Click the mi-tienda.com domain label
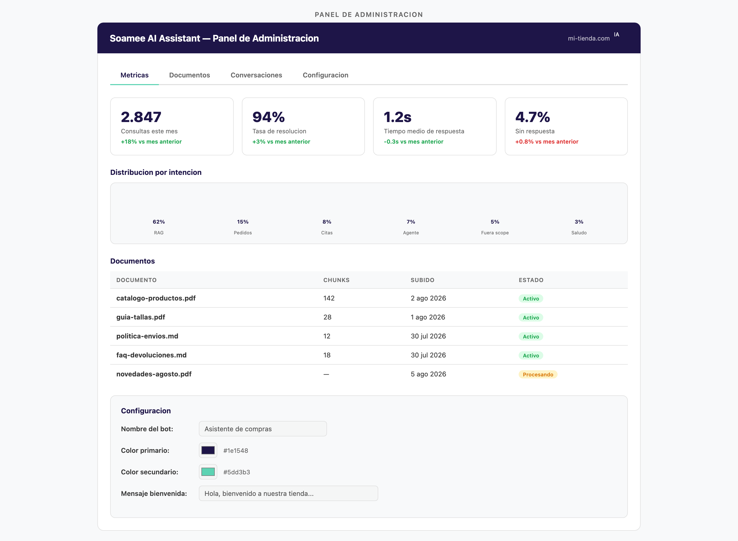The height and width of the screenshot is (541, 738). (589, 38)
